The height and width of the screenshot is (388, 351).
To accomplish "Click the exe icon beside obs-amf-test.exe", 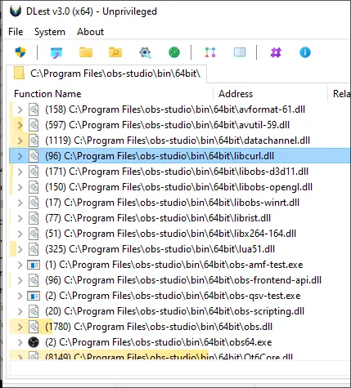I will (34, 265).
